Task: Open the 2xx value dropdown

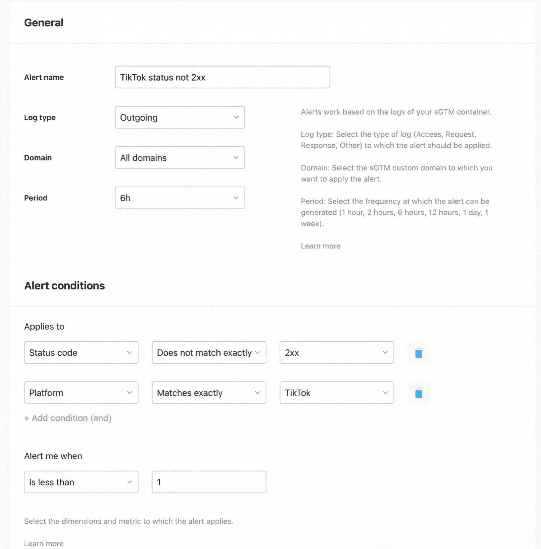Action: [337, 353]
